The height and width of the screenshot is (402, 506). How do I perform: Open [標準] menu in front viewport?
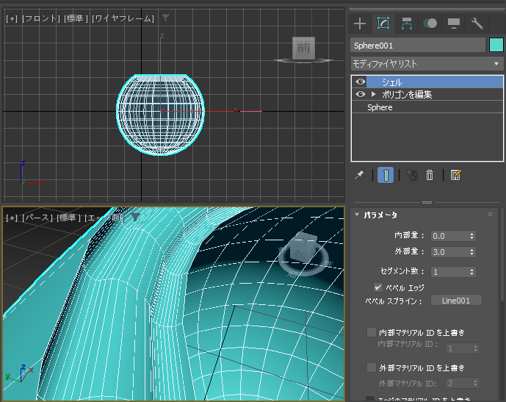click(x=76, y=18)
